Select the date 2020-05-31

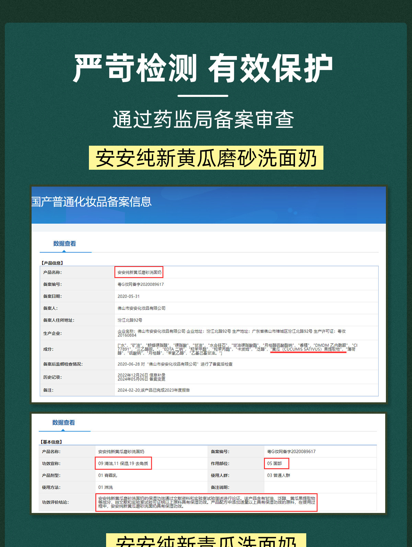pyautogui.click(x=128, y=296)
